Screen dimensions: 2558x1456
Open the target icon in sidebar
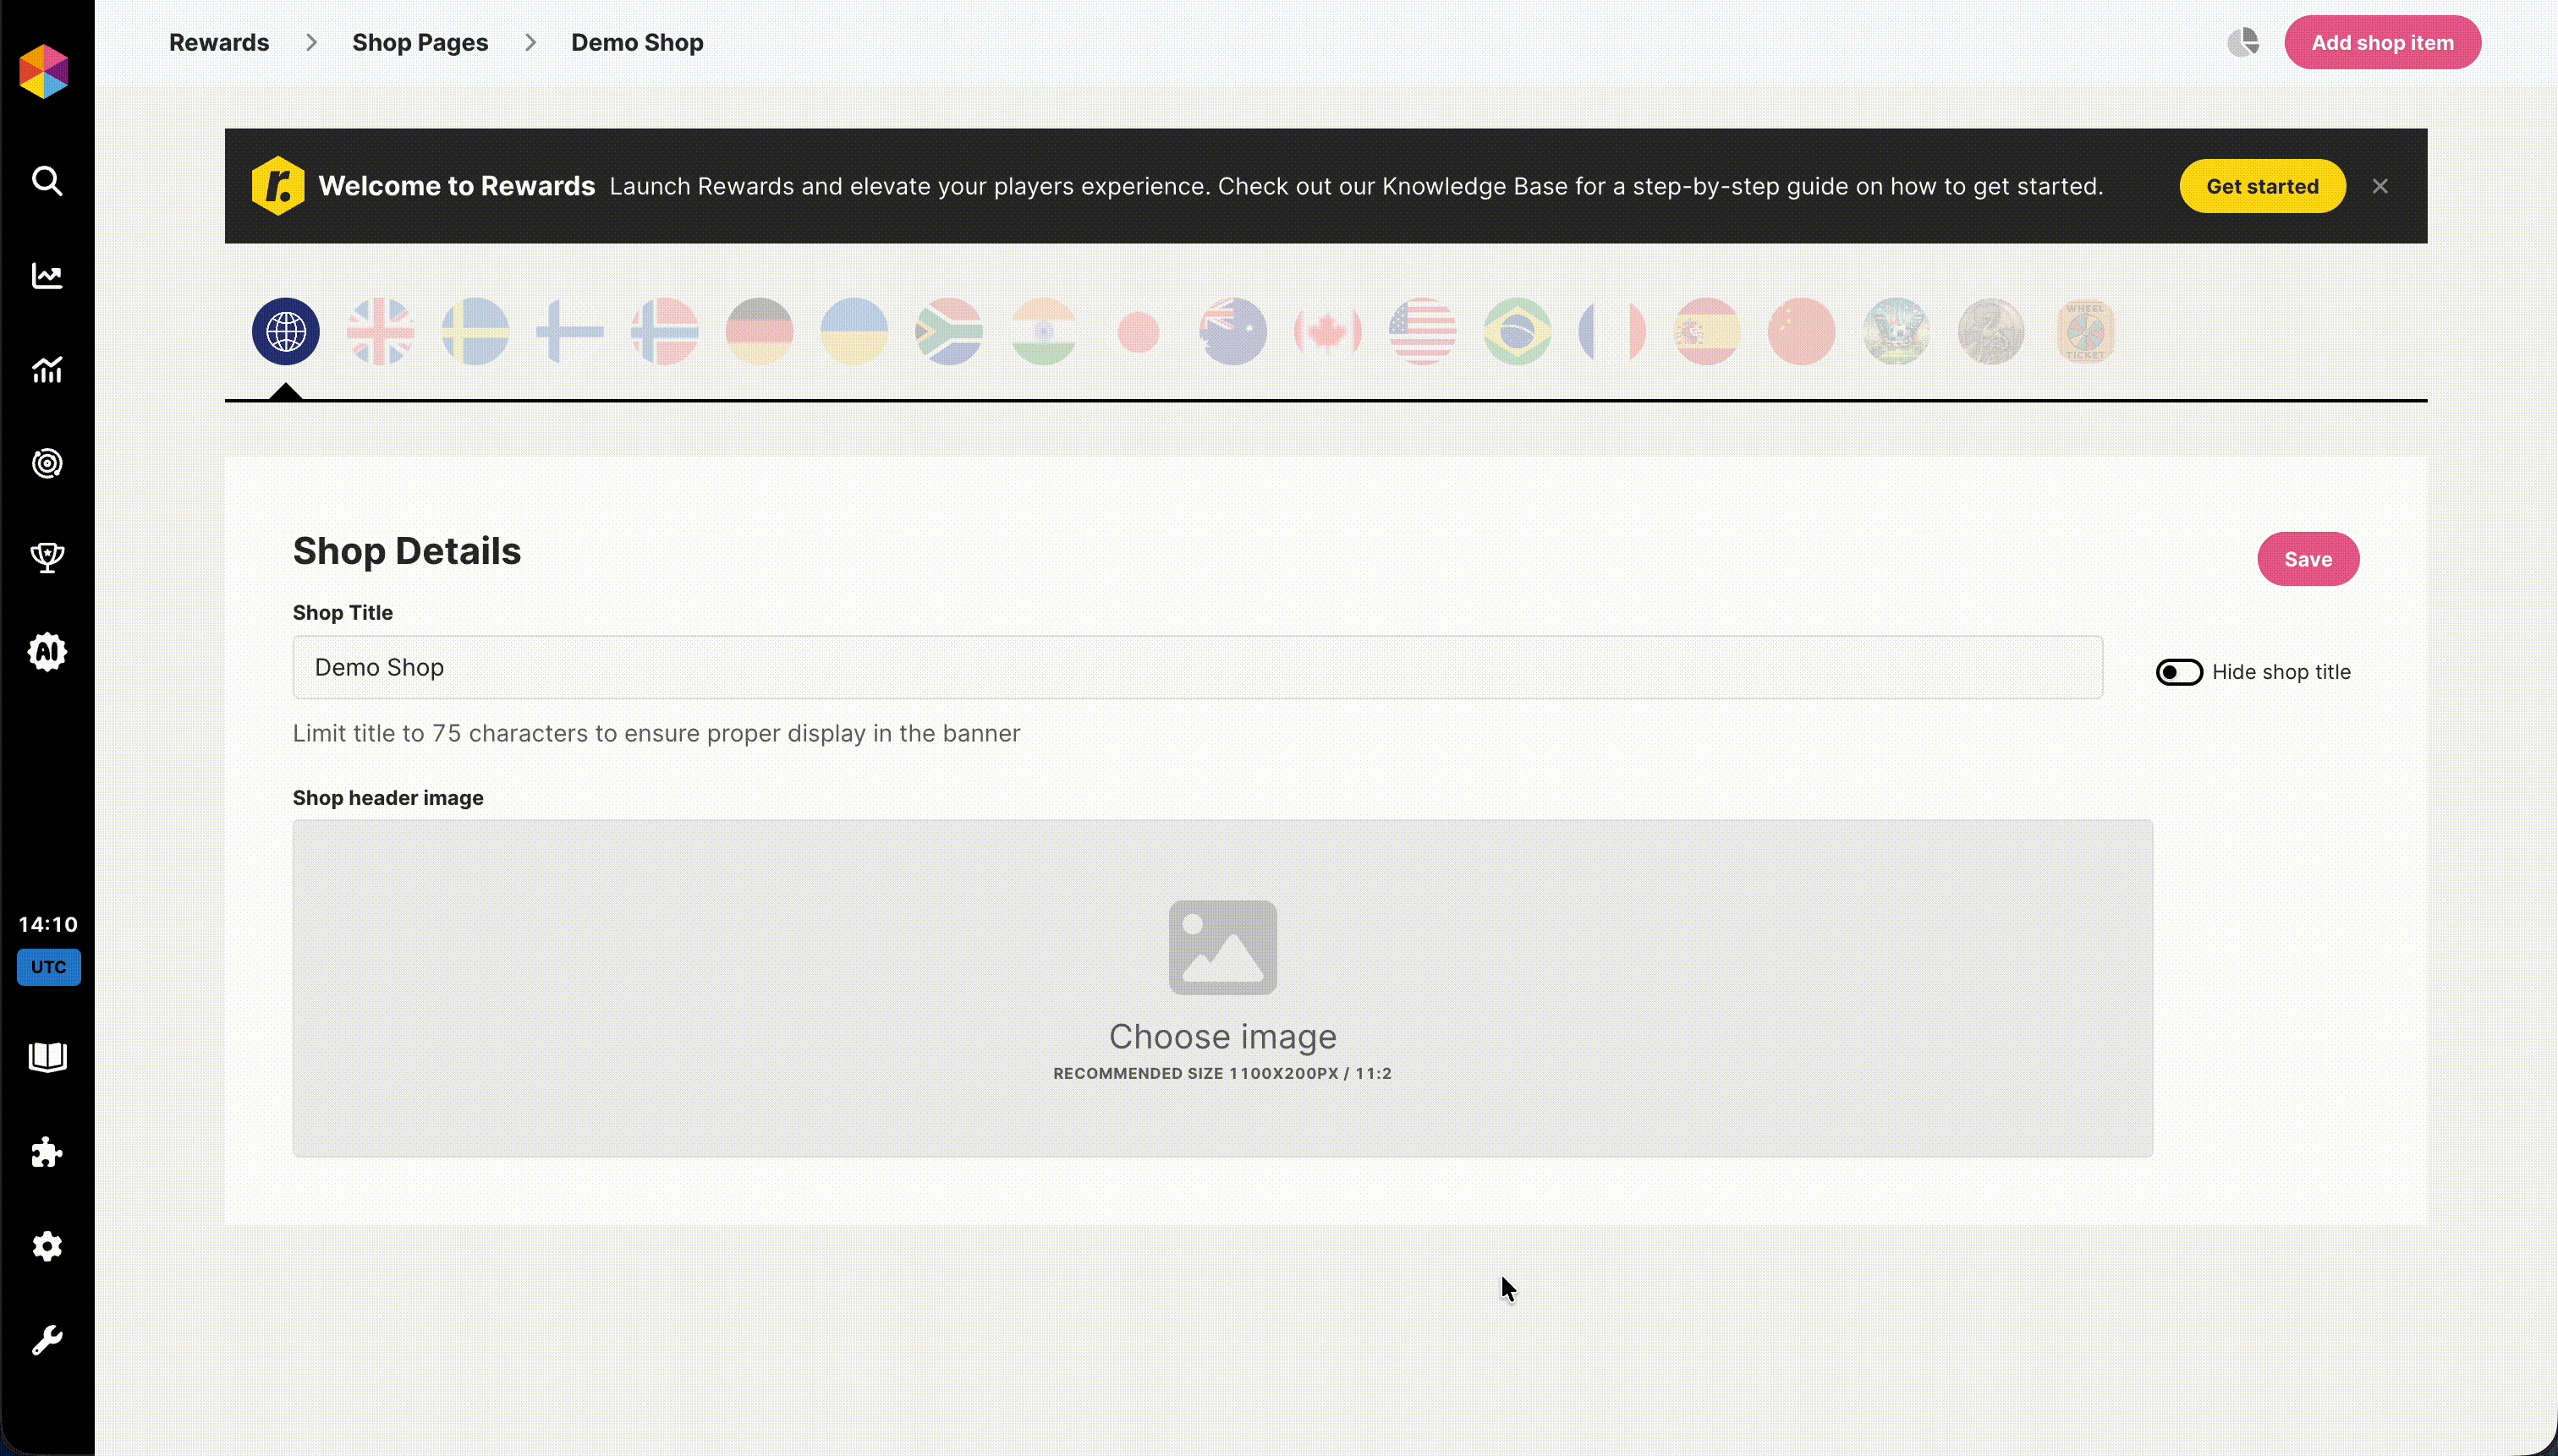[47, 464]
